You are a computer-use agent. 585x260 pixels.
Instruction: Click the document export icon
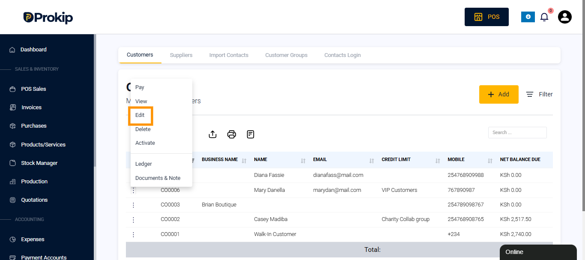pyautogui.click(x=251, y=134)
